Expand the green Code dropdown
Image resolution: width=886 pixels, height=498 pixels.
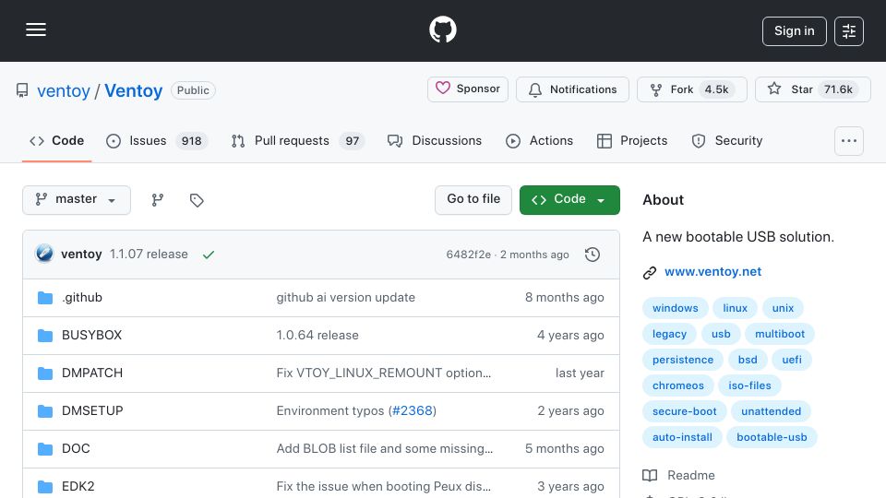569,200
